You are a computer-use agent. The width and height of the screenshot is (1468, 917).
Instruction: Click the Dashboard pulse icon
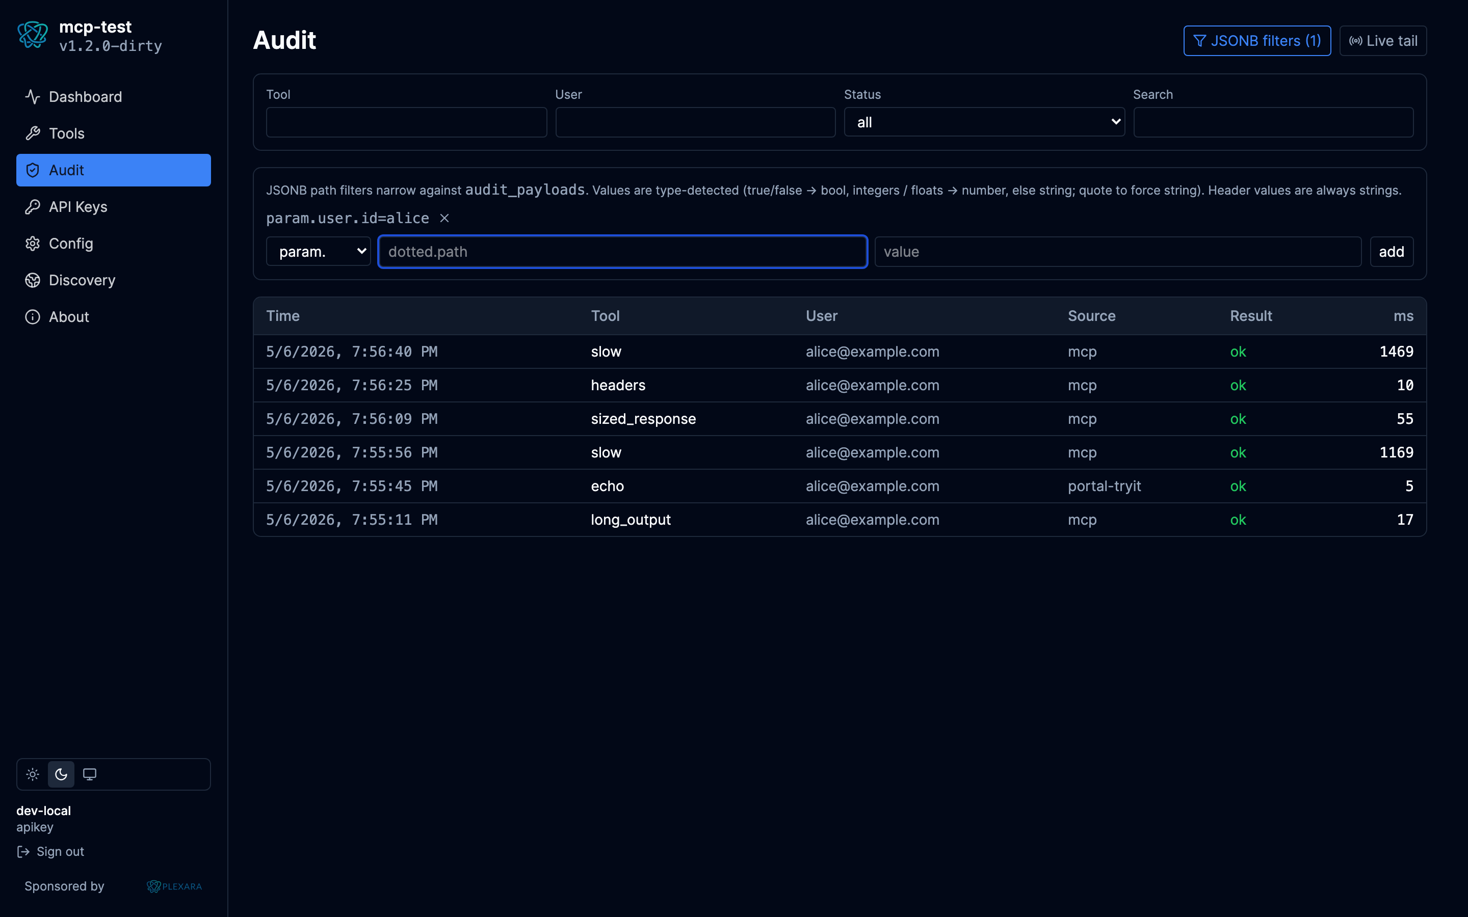coord(33,97)
